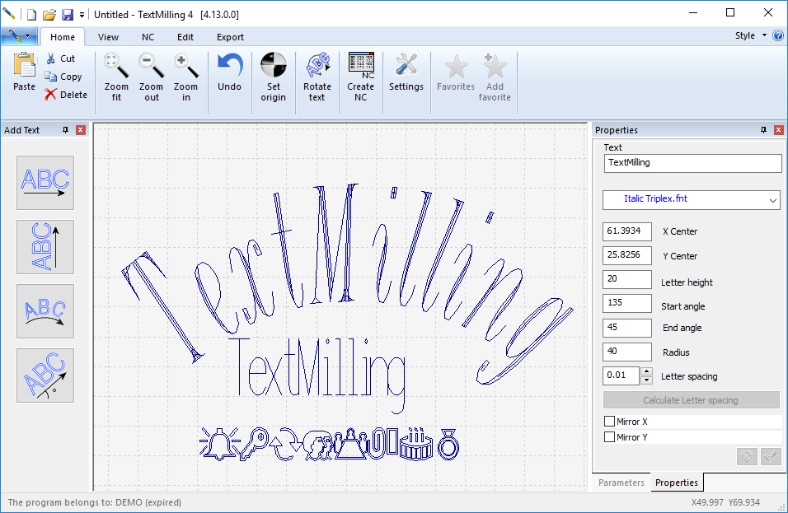Open the Properties bottom tab
This screenshot has width=788, height=513.
coord(677,483)
